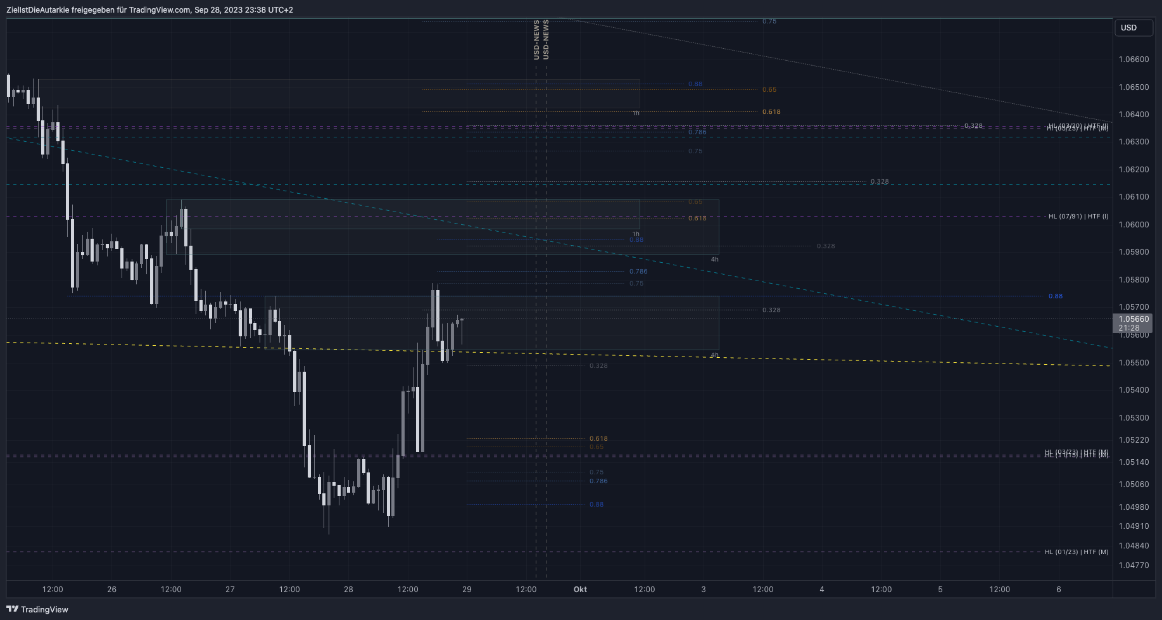Click date 4 on the time axis
The height and width of the screenshot is (620, 1162).
pos(822,590)
